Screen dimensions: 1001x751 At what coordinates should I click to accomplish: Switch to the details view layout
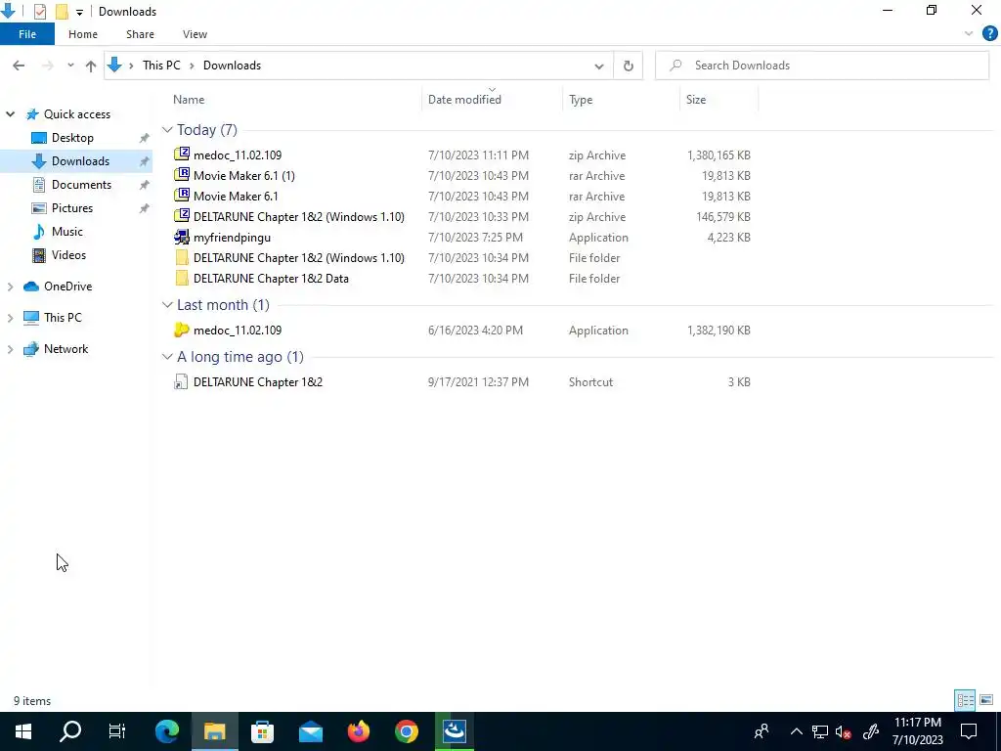[965, 700]
